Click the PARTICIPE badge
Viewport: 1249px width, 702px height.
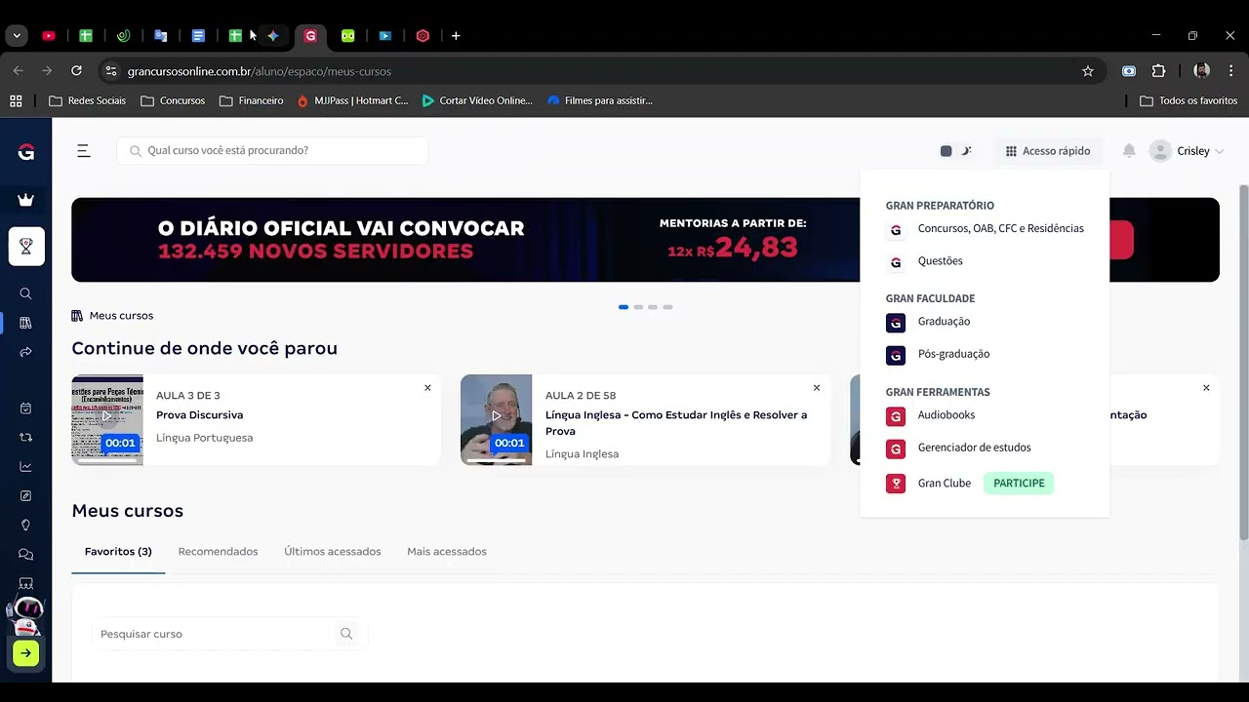pos(1019,484)
